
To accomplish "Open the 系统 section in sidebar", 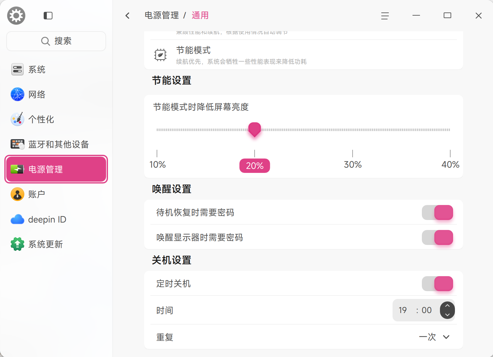I will tap(37, 69).
